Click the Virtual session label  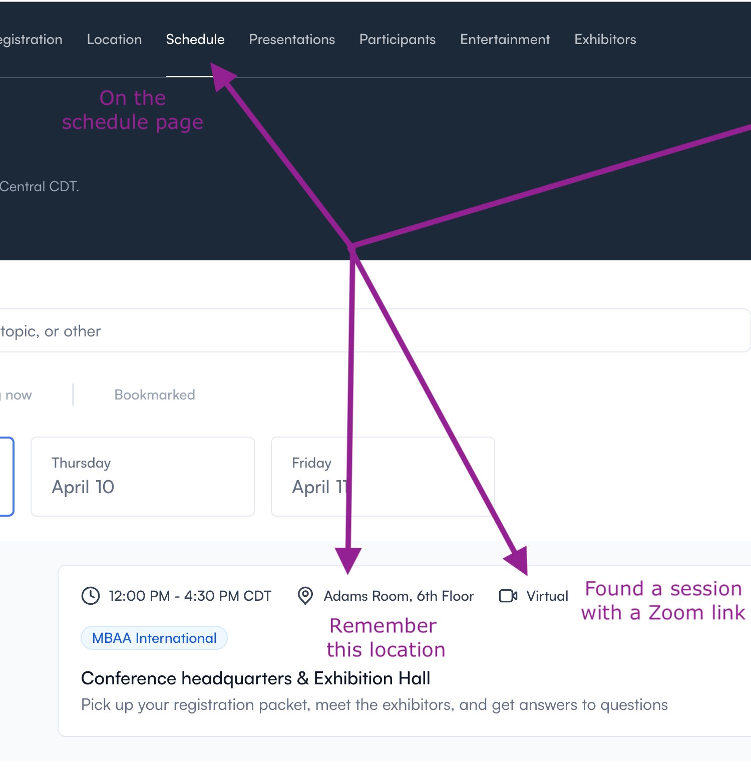[x=547, y=596]
